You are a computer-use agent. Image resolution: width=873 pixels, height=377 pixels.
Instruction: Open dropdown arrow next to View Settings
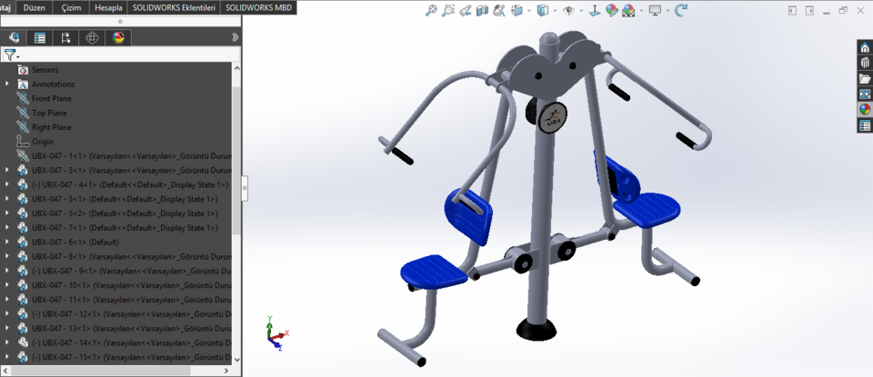(667, 11)
